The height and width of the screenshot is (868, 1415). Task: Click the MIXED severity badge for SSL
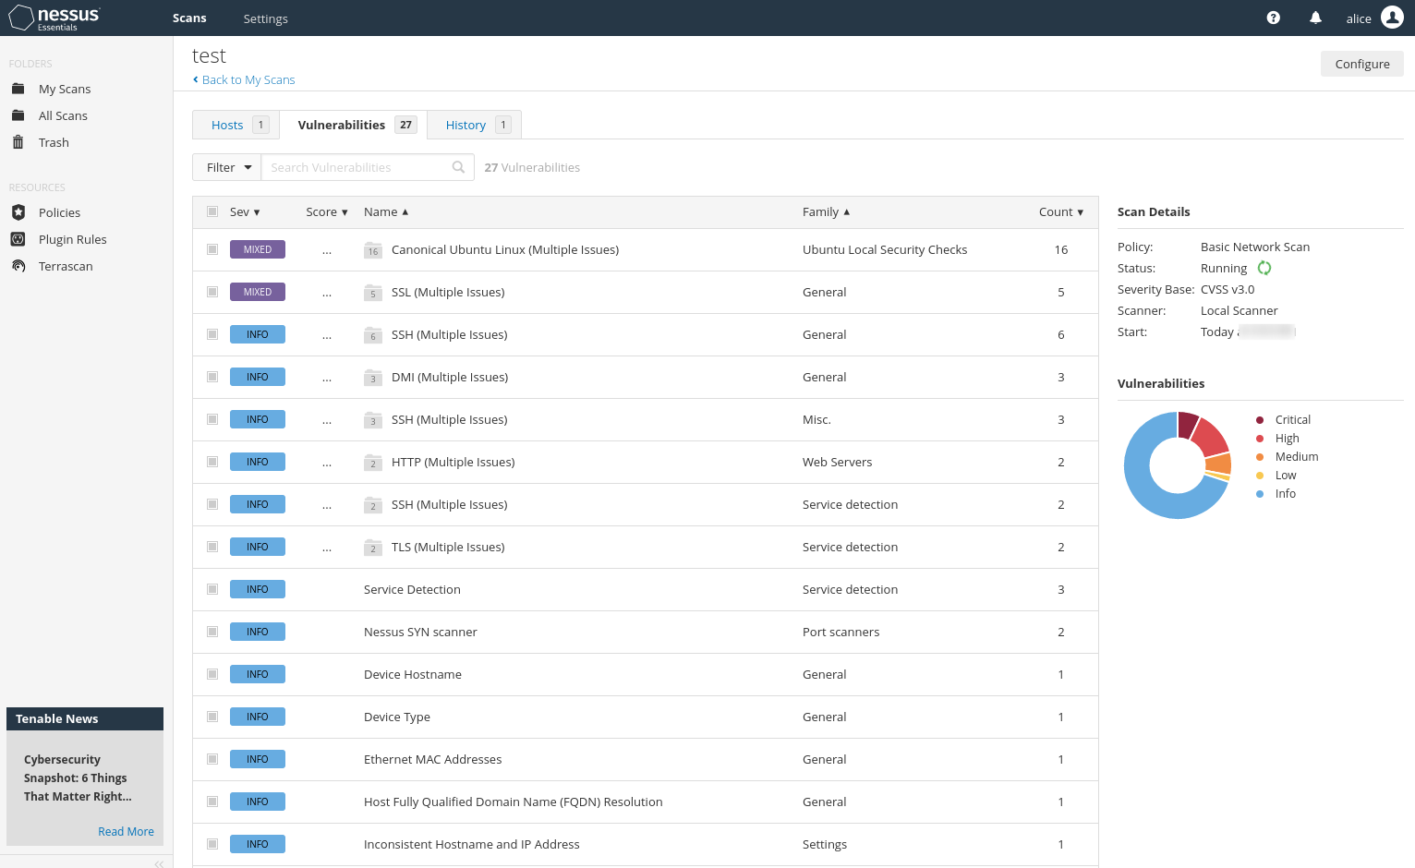tap(258, 292)
